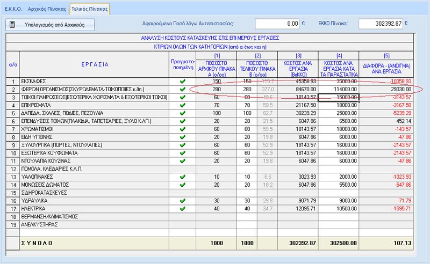The height and width of the screenshot is (264, 430).
Task: Toggle the checkmark on the ΕΠΙΧΡΙΣΜΑΤΑ row
Action: point(182,105)
